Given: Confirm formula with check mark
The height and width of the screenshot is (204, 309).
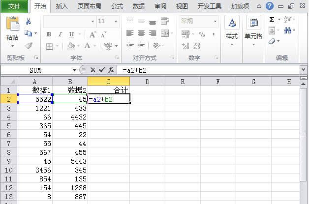Looking at the screenshot, I should point(102,70).
